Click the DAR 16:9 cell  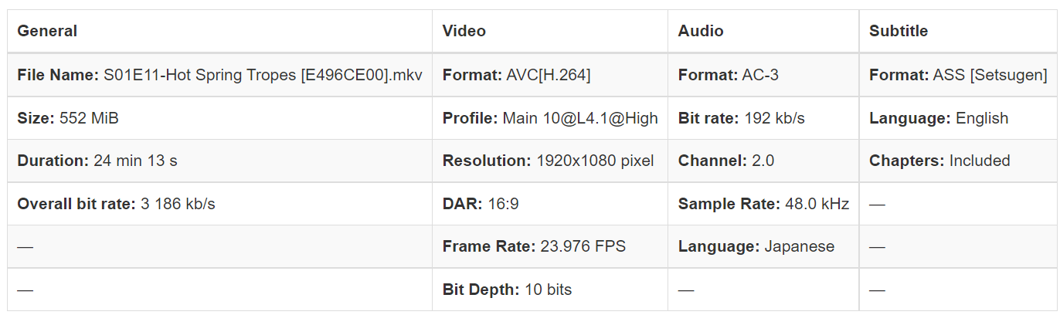pos(480,205)
